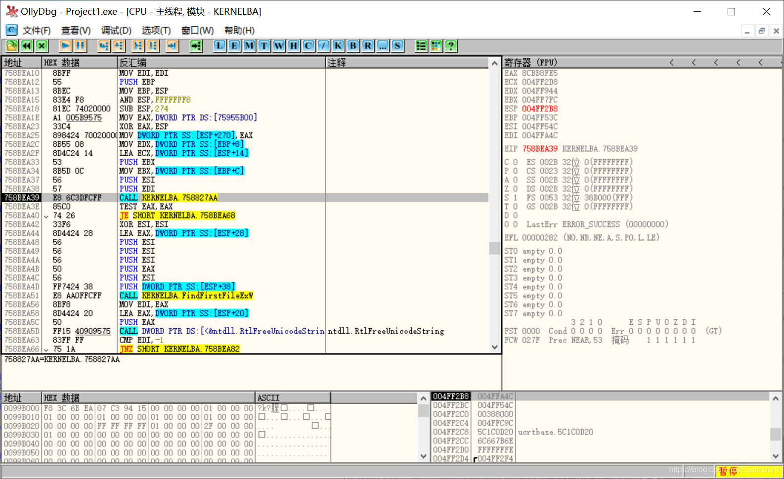
Task: Open Breakpoints window with B button
Action: [353, 46]
